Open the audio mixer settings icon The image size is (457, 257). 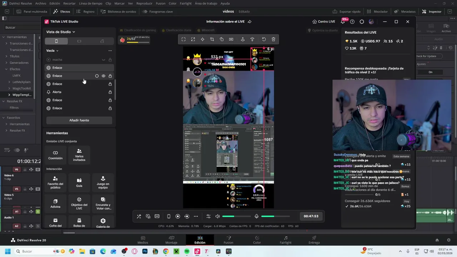(x=209, y=216)
